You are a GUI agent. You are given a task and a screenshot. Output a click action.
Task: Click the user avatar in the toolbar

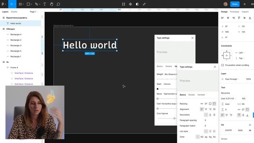click(x=225, y=4)
